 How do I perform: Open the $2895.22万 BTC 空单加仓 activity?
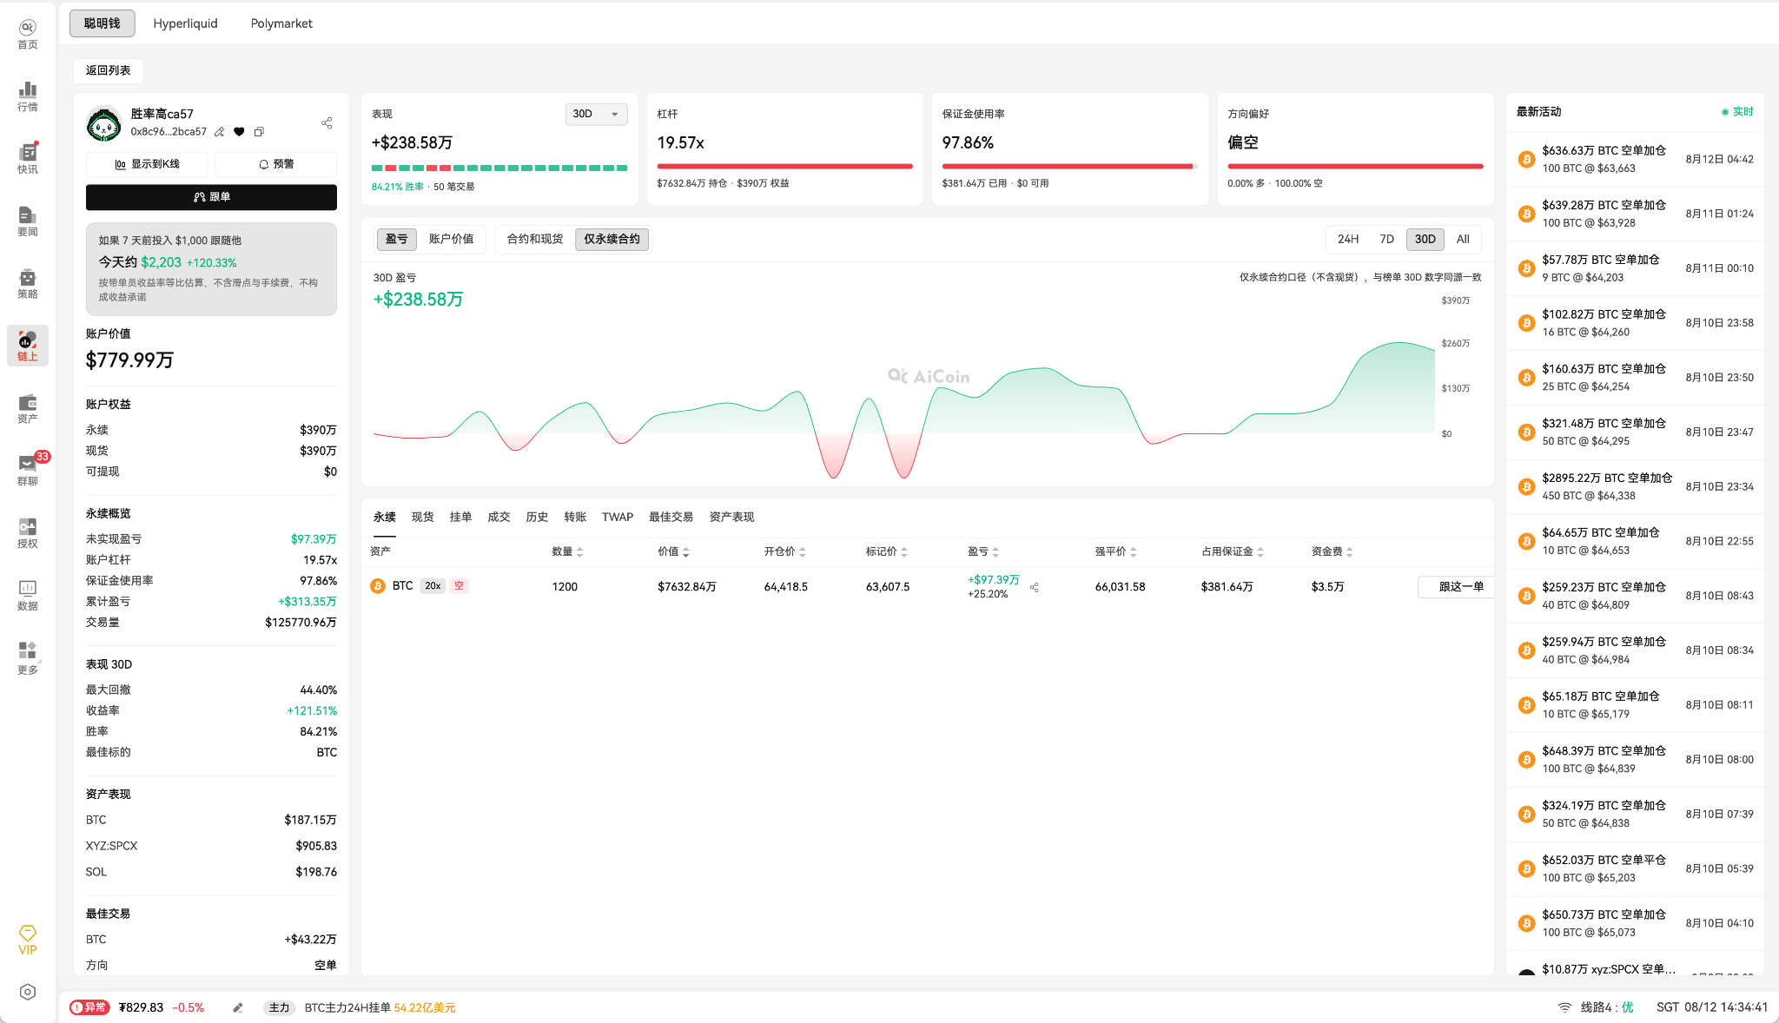tap(1636, 486)
